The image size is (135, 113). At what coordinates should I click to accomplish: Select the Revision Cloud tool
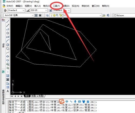(x=8, y=49)
